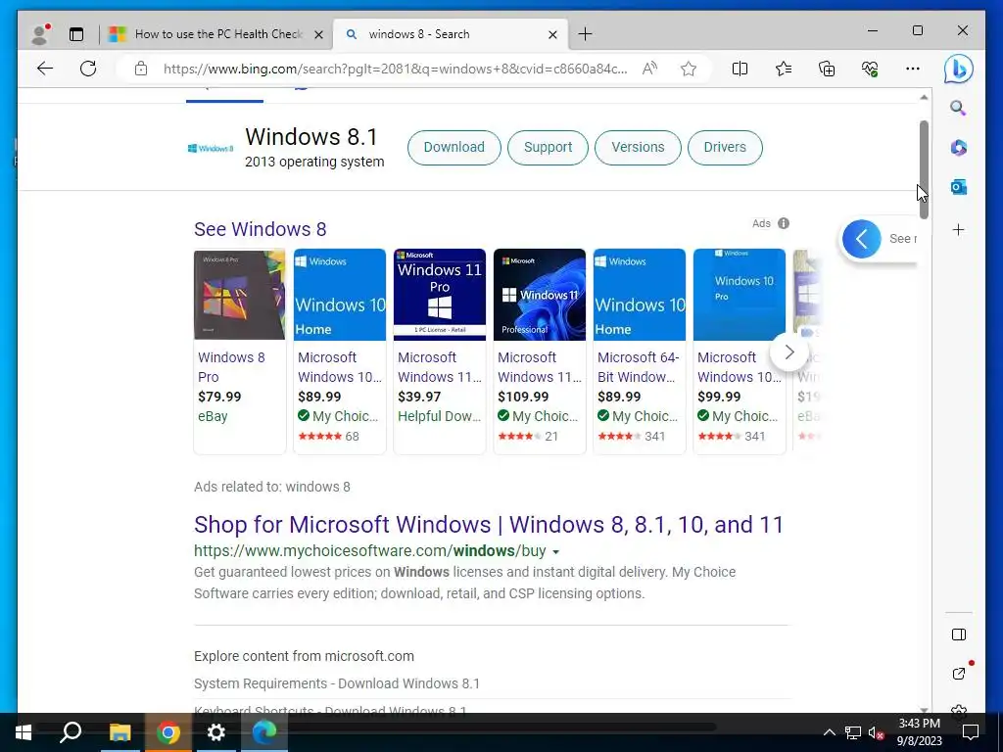1003x752 pixels.
Task: Open Windows 11 Pro $39.97 thumbnail
Action: tap(440, 294)
